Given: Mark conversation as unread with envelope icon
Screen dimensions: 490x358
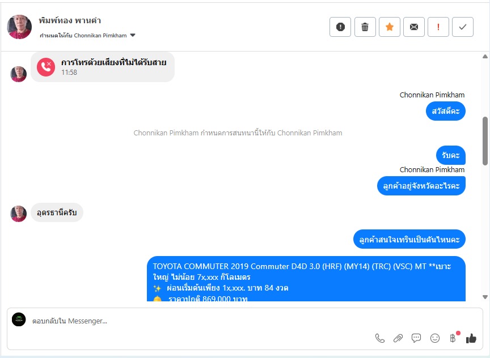Looking at the screenshot, I should (414, 27).
